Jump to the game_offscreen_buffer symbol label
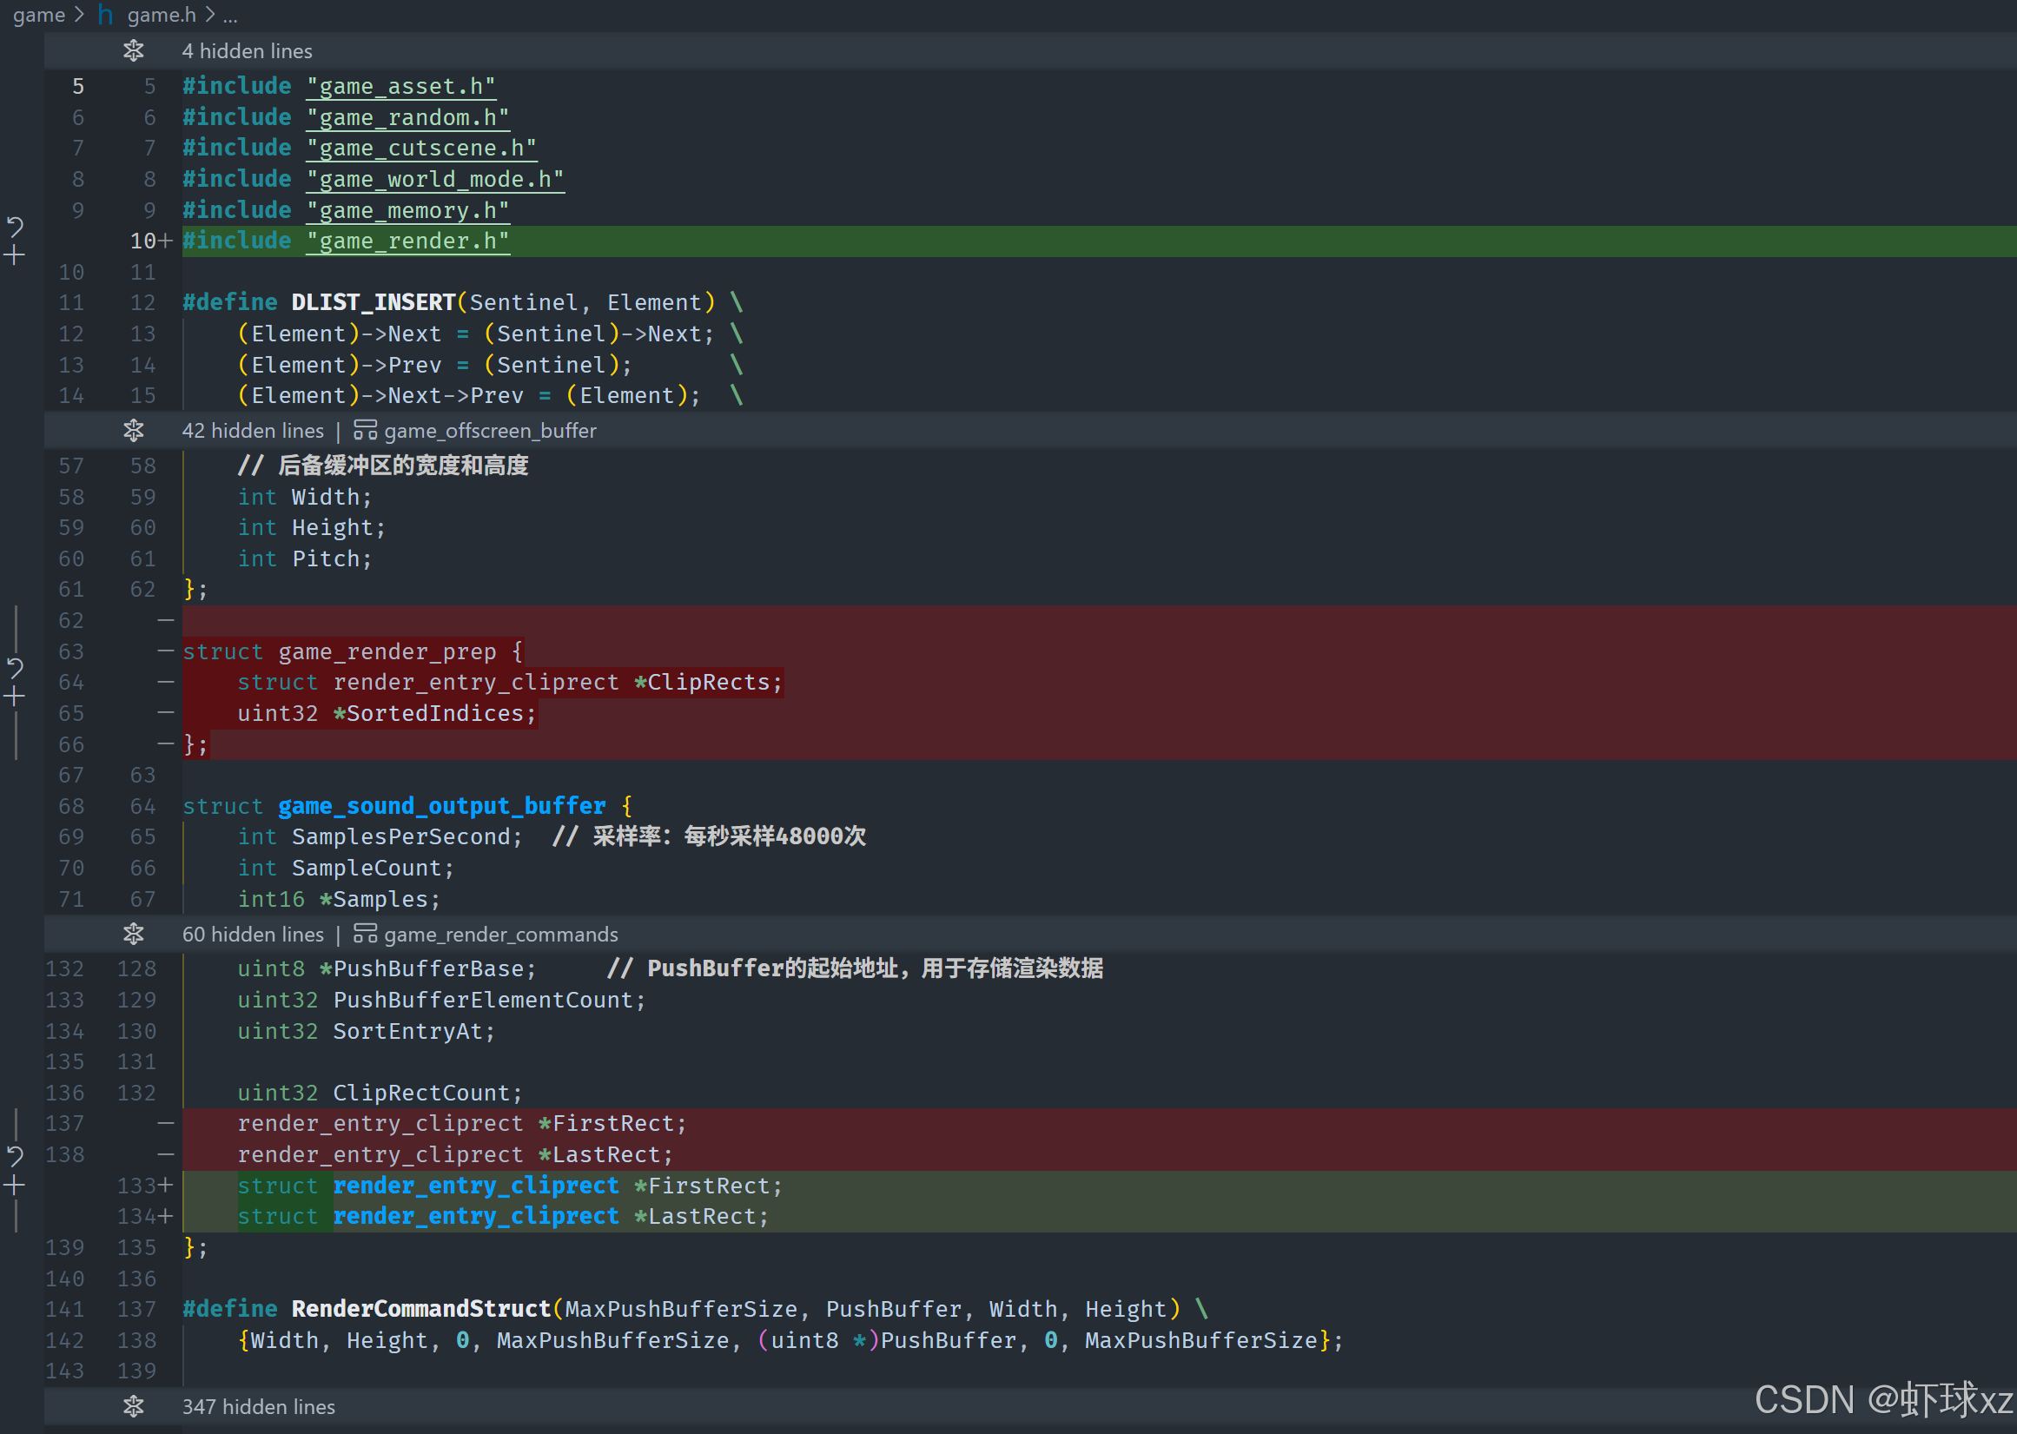Image resolution: width=2017 pixels, height=1434 pixels. [x=490, y=431]
